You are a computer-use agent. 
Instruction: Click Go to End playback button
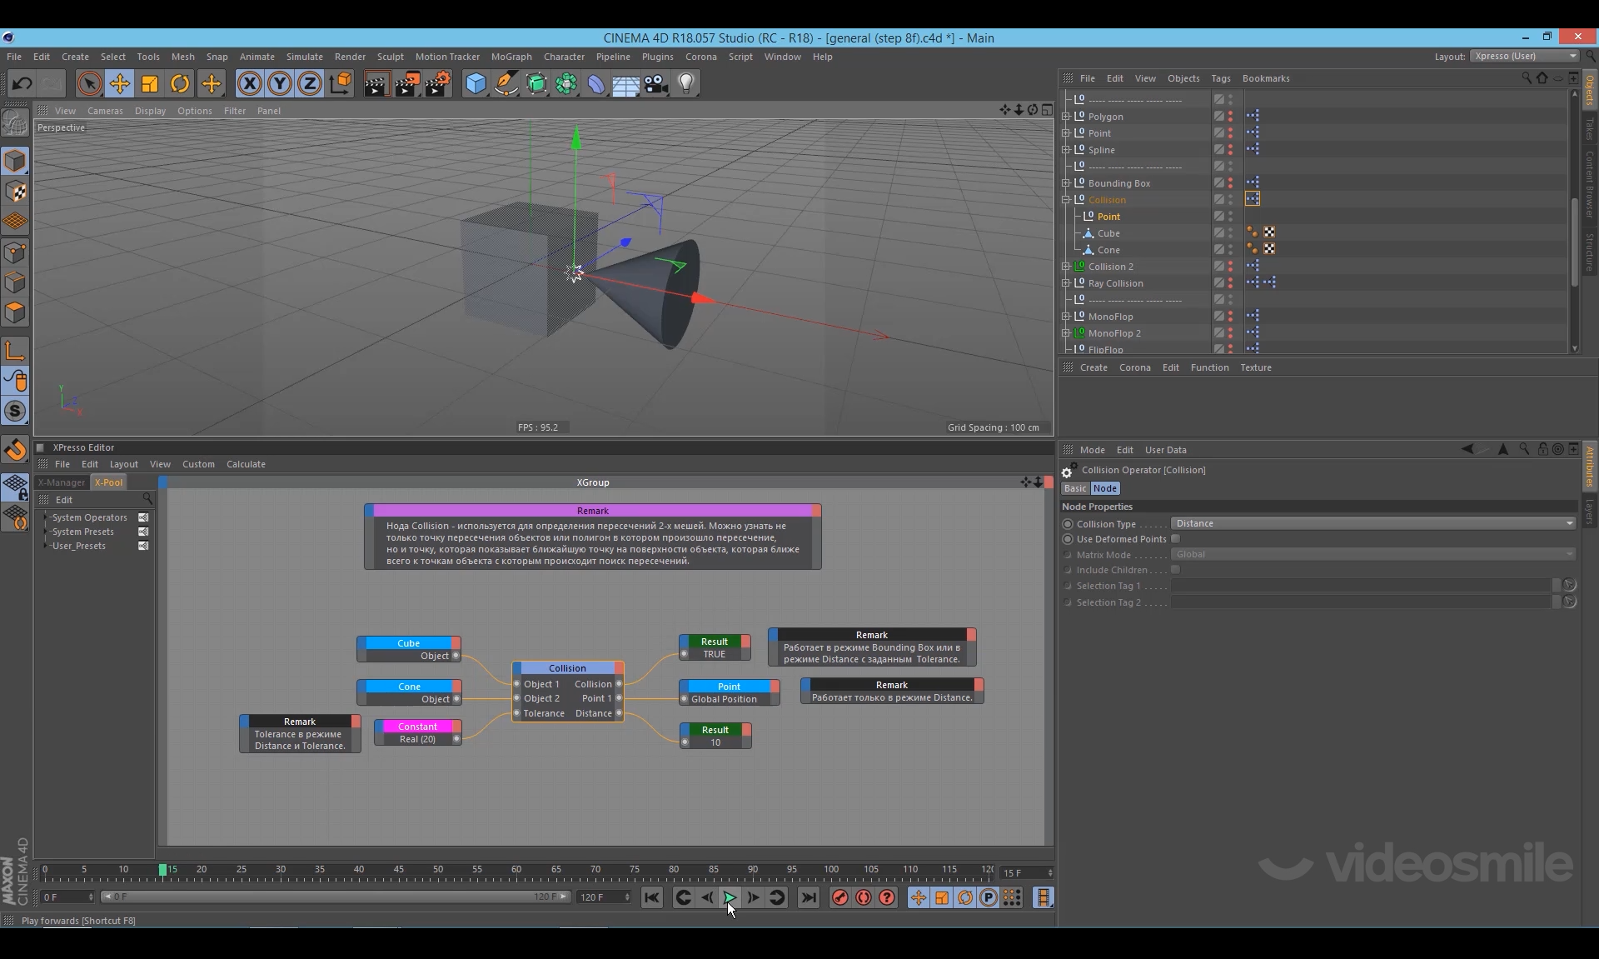[x=808, y=897]
